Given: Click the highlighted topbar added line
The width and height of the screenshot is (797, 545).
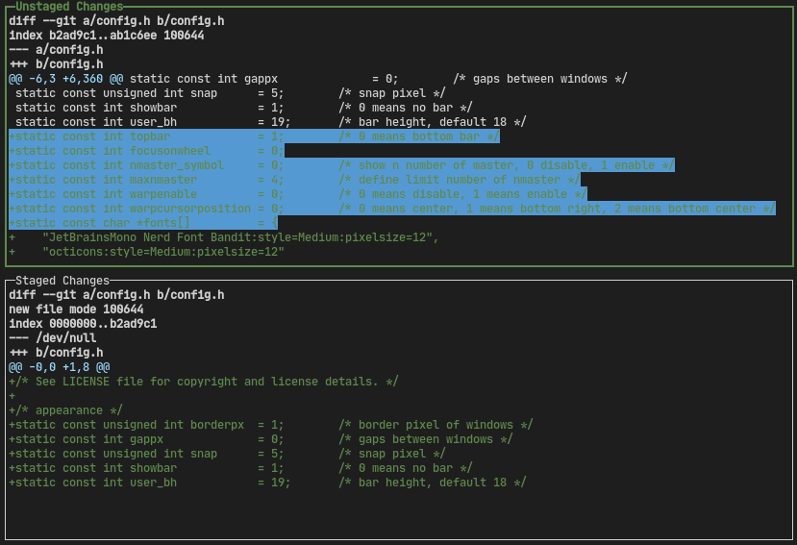Looking at the screenshot, I should pos(254,136).
